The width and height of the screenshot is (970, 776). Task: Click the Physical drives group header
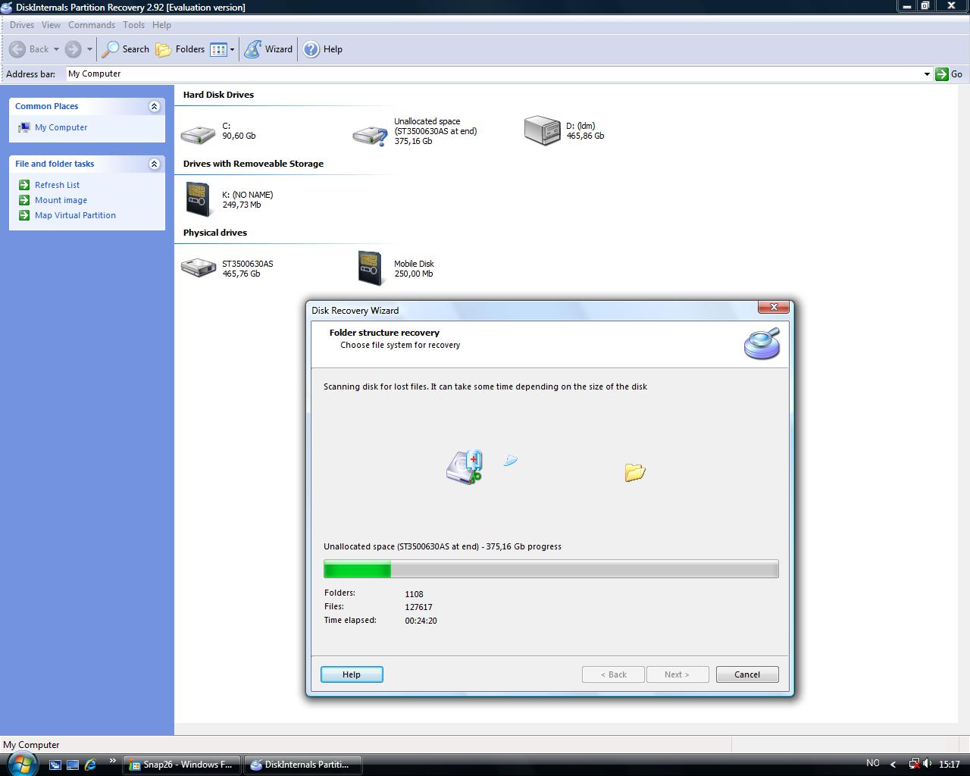click(215, 233)
